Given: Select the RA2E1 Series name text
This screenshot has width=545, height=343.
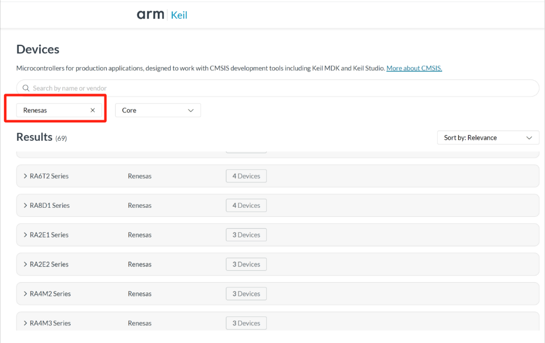Looking at the screenshot, I should [49, 235].
